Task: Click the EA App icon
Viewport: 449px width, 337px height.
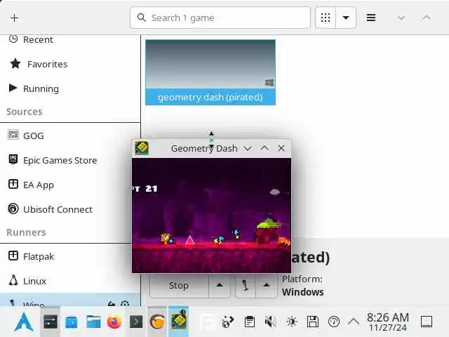Action: click(x=13, y=184)
